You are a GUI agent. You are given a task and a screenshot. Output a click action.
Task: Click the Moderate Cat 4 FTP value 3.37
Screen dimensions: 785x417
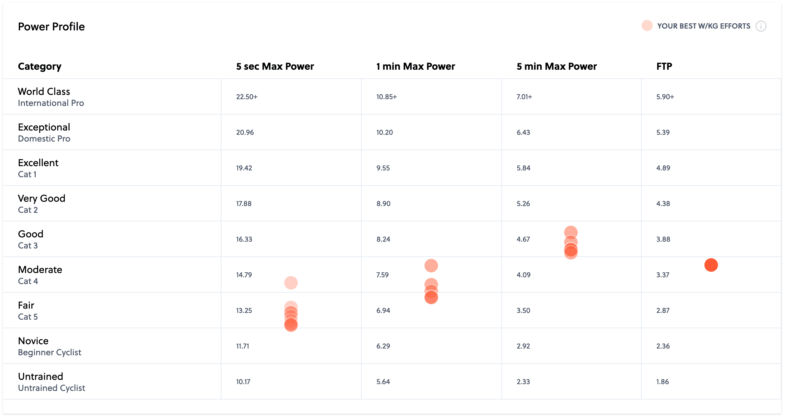coord(663,275)
